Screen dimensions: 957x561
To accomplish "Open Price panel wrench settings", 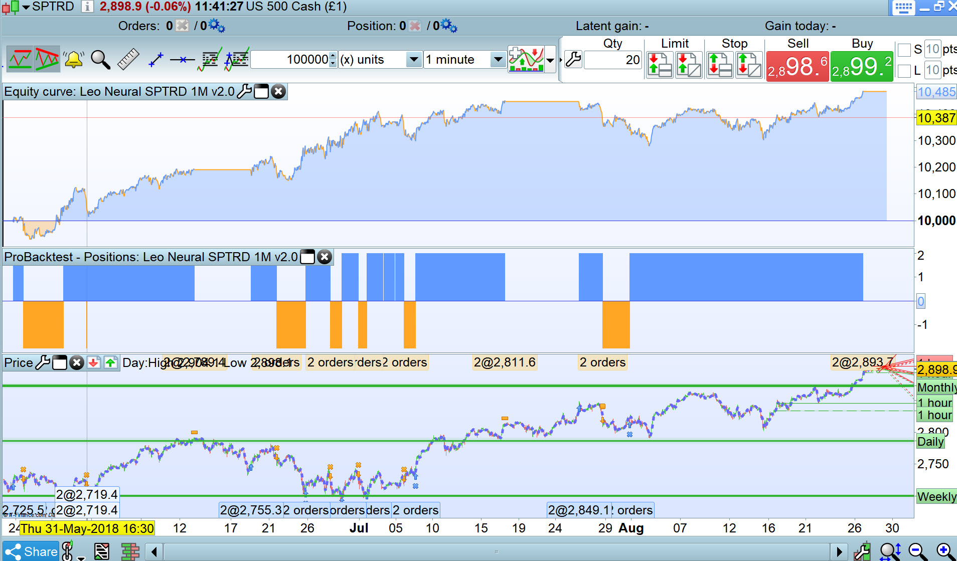I will [x=43, y=362].
